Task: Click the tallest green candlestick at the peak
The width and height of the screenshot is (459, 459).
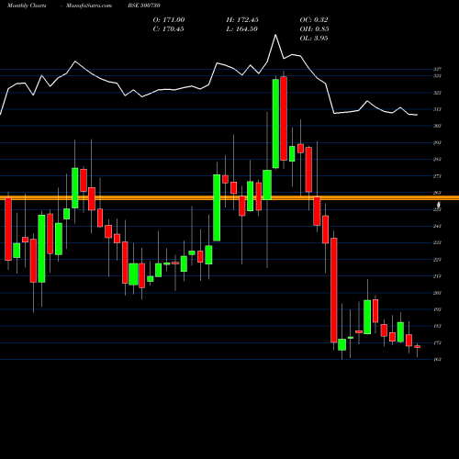Action: coord(275,124)
